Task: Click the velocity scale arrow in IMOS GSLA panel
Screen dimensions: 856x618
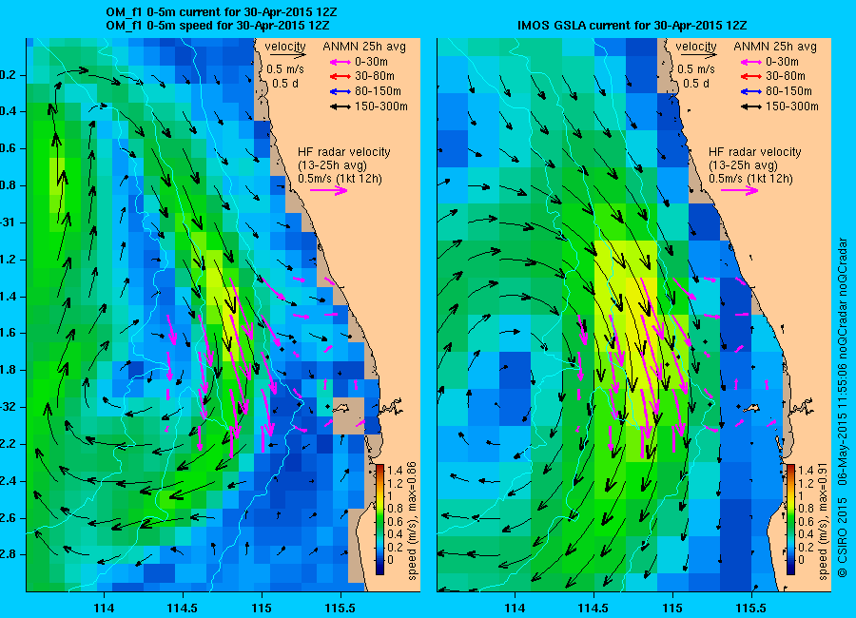Action: [699, 55]
